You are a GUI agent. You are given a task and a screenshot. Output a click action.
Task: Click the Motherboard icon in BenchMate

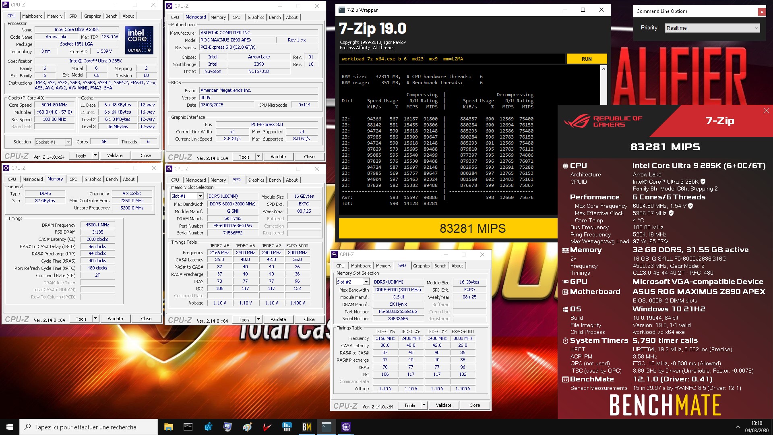tap(565, 292)
